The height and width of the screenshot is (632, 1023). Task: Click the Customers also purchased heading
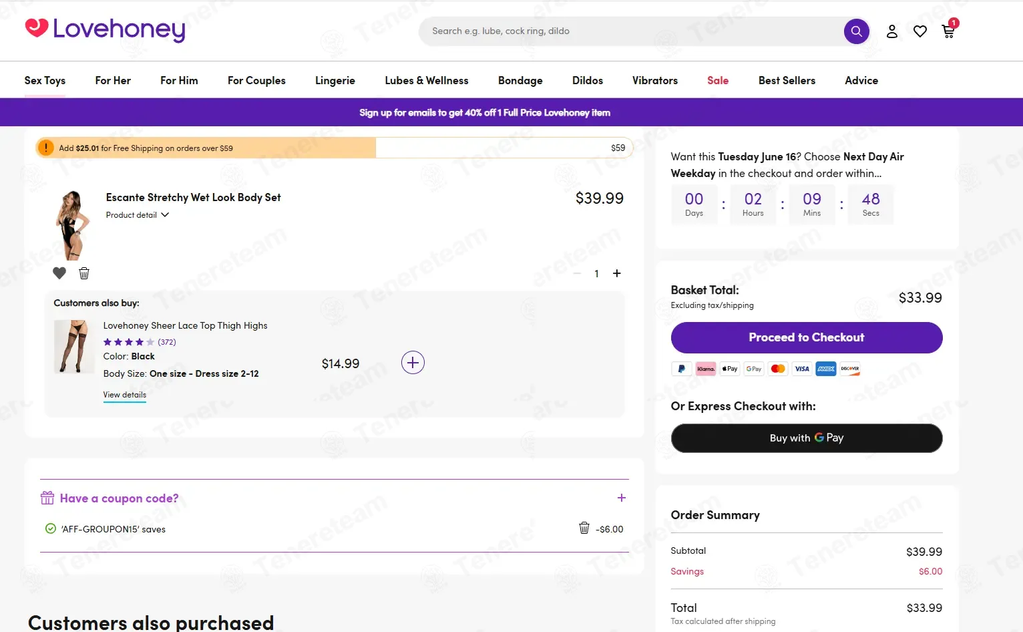[151, 622]
